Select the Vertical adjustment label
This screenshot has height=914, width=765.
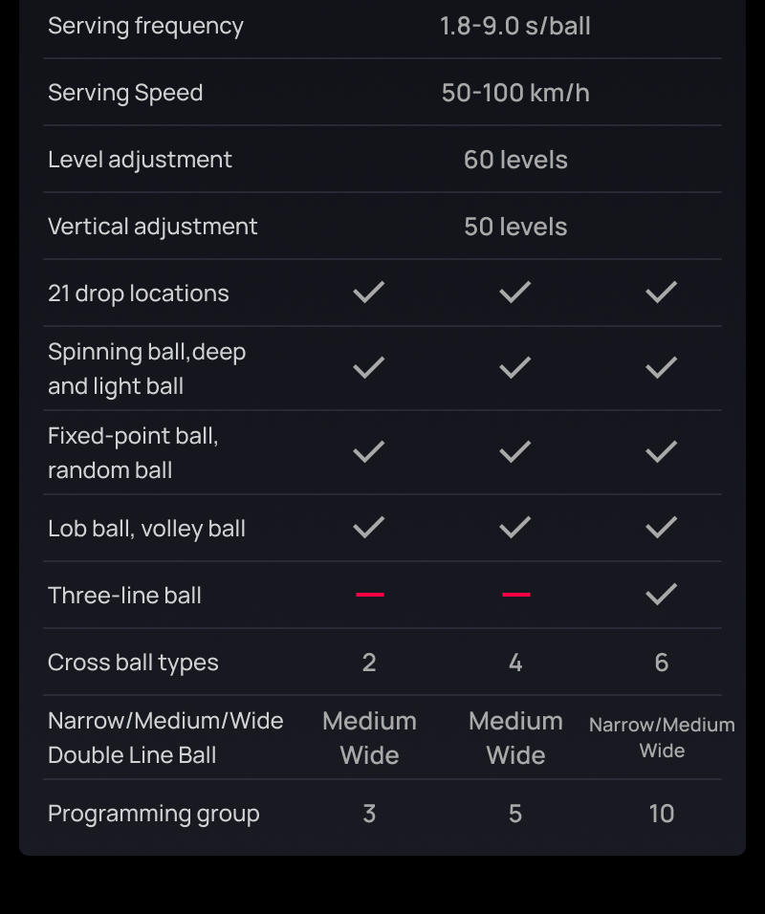(153, 227)
